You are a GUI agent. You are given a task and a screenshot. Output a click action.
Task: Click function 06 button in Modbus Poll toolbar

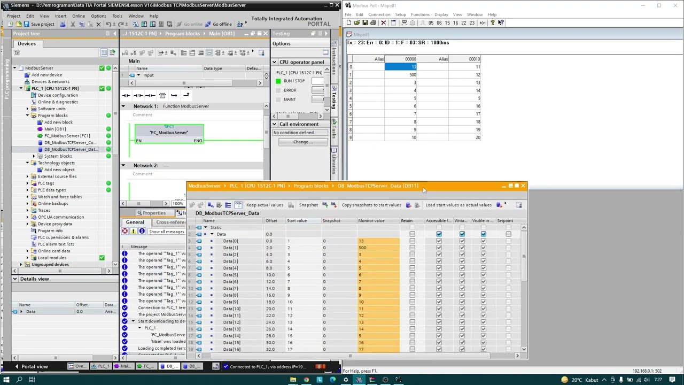click(439, 23)
